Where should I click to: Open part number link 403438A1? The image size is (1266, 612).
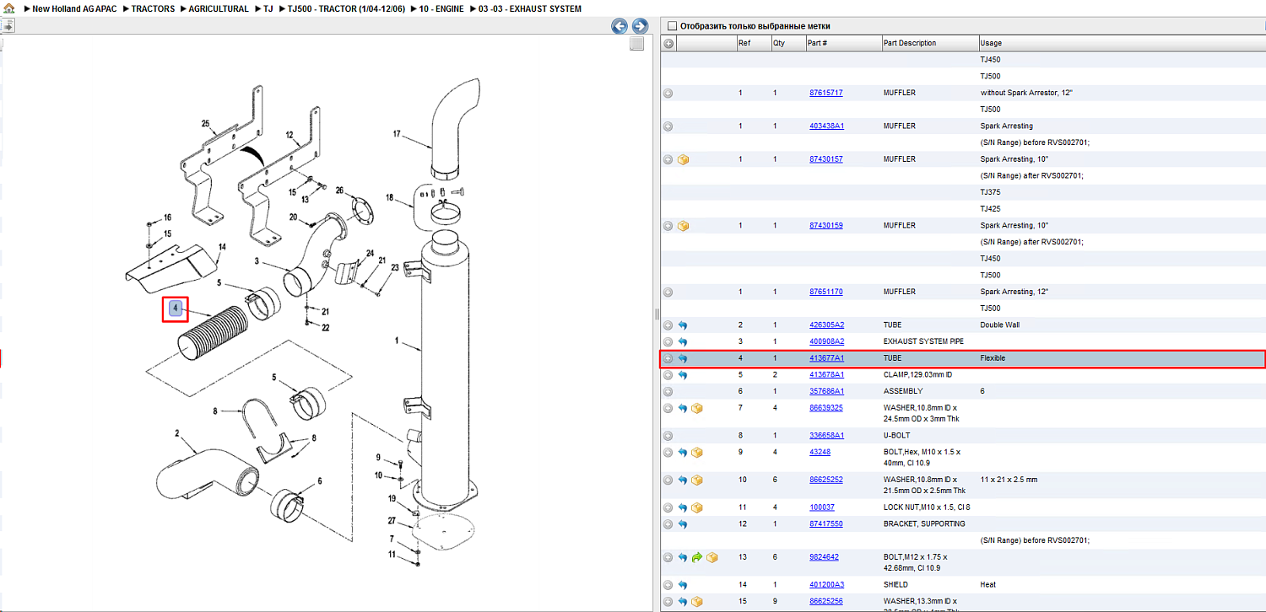tap(826, 126)
